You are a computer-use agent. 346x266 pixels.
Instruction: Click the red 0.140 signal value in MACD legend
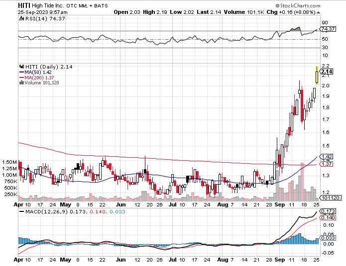[x=97, y=212]
